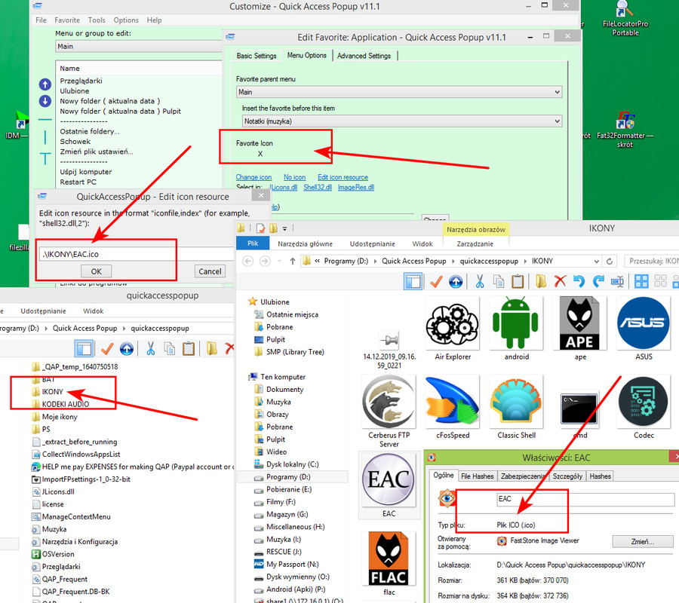Image resolution: width=679 pixels, height=603 pixels.
Task: Open Fat32Formatter desktop shortcut
Action: [625, 130]
